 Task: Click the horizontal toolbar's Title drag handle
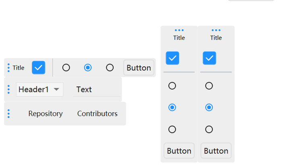click(x=8, y=68)
